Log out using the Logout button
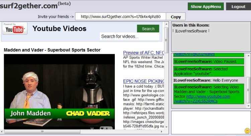The image size is (251, 136). 238,7
